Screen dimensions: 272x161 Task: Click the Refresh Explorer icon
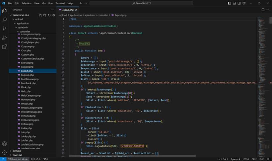(49, 15)
